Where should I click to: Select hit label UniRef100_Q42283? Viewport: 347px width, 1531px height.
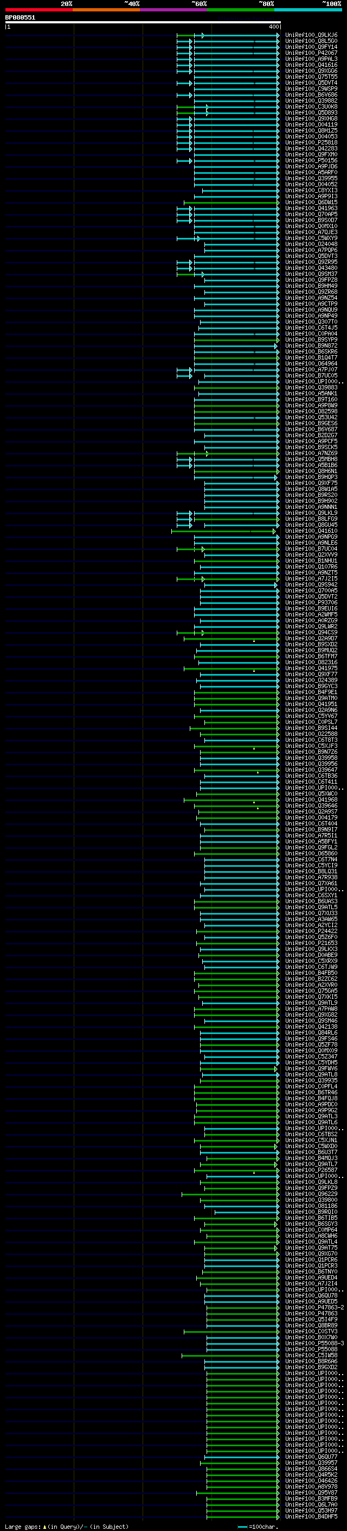[x=311, y=149]
